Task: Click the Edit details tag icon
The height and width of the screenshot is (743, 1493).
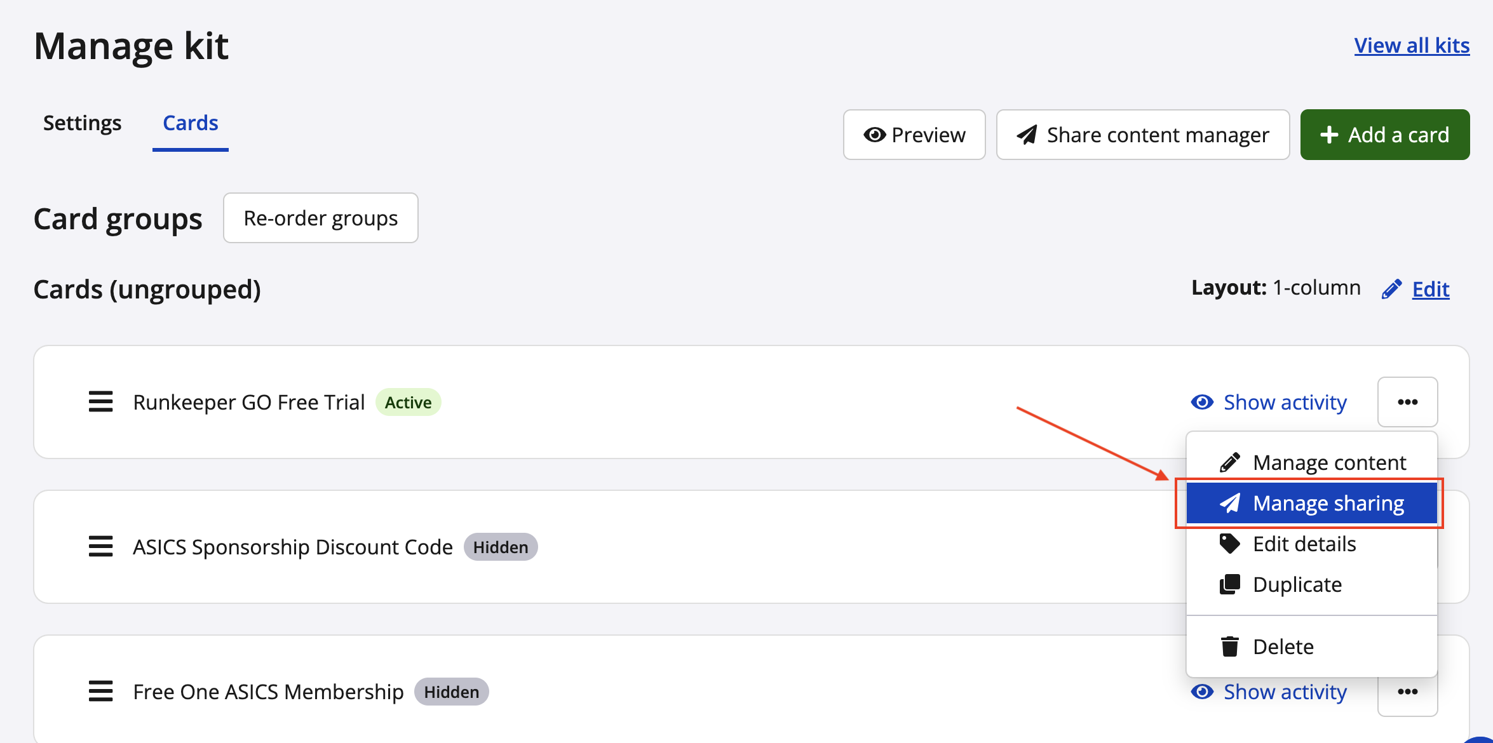Action: (1230, 544)
